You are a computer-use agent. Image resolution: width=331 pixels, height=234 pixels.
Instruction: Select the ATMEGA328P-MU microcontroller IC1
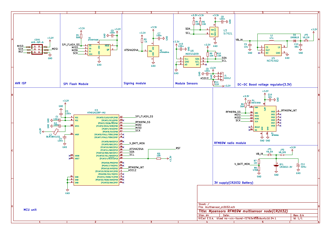pyautogui.click(x=96, y=150)
